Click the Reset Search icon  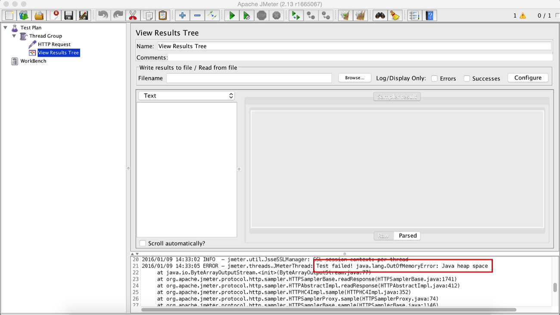click(395, 16)
